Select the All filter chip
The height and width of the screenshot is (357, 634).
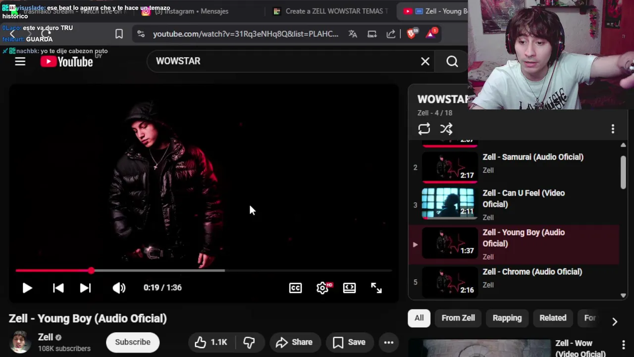pos(419,318)
